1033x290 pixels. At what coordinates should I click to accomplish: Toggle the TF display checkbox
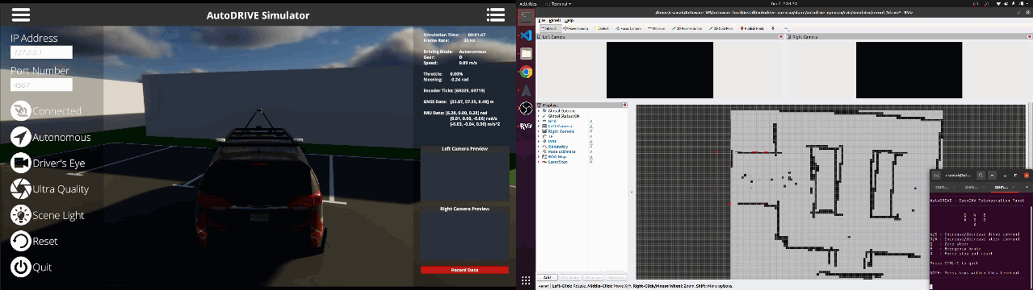[x=591, y=137]
